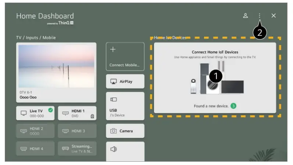
Task: Click the green checkmark on Live TV
Action: 50,110
